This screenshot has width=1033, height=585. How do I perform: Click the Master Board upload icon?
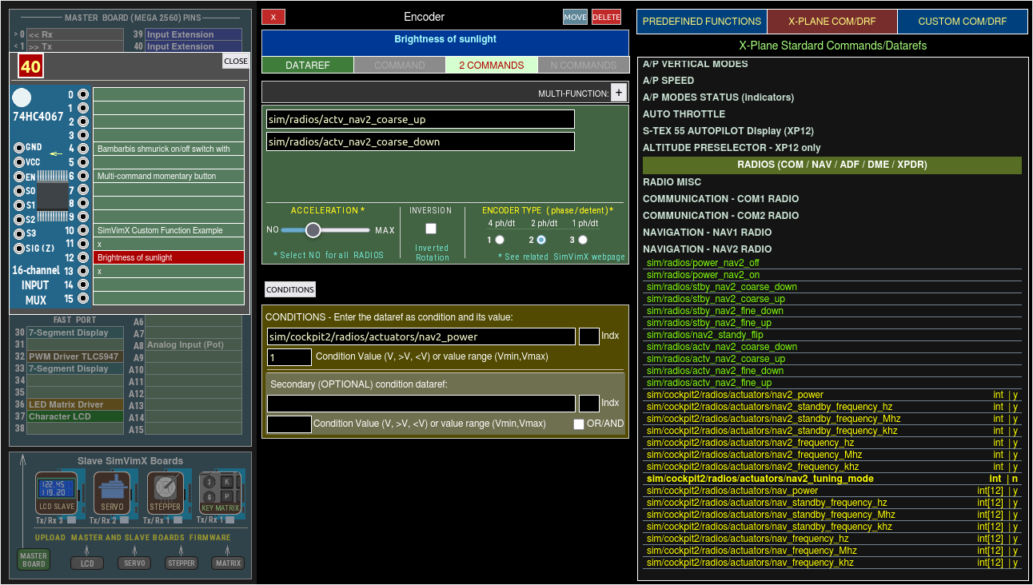(34, 559)
